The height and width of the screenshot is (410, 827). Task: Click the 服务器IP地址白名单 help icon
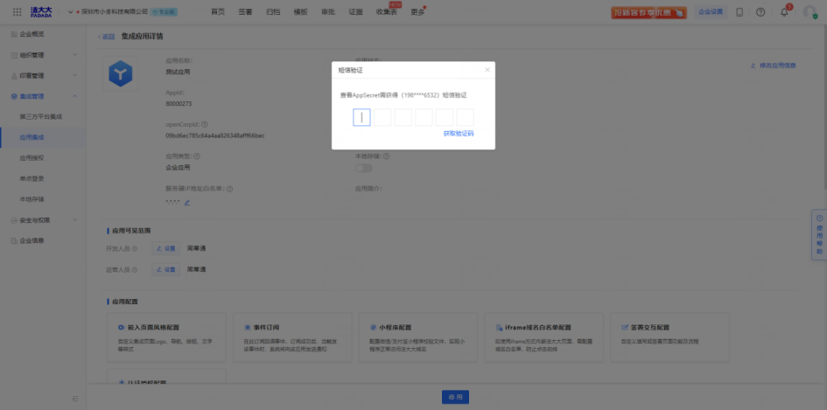(x=229, y=189)
